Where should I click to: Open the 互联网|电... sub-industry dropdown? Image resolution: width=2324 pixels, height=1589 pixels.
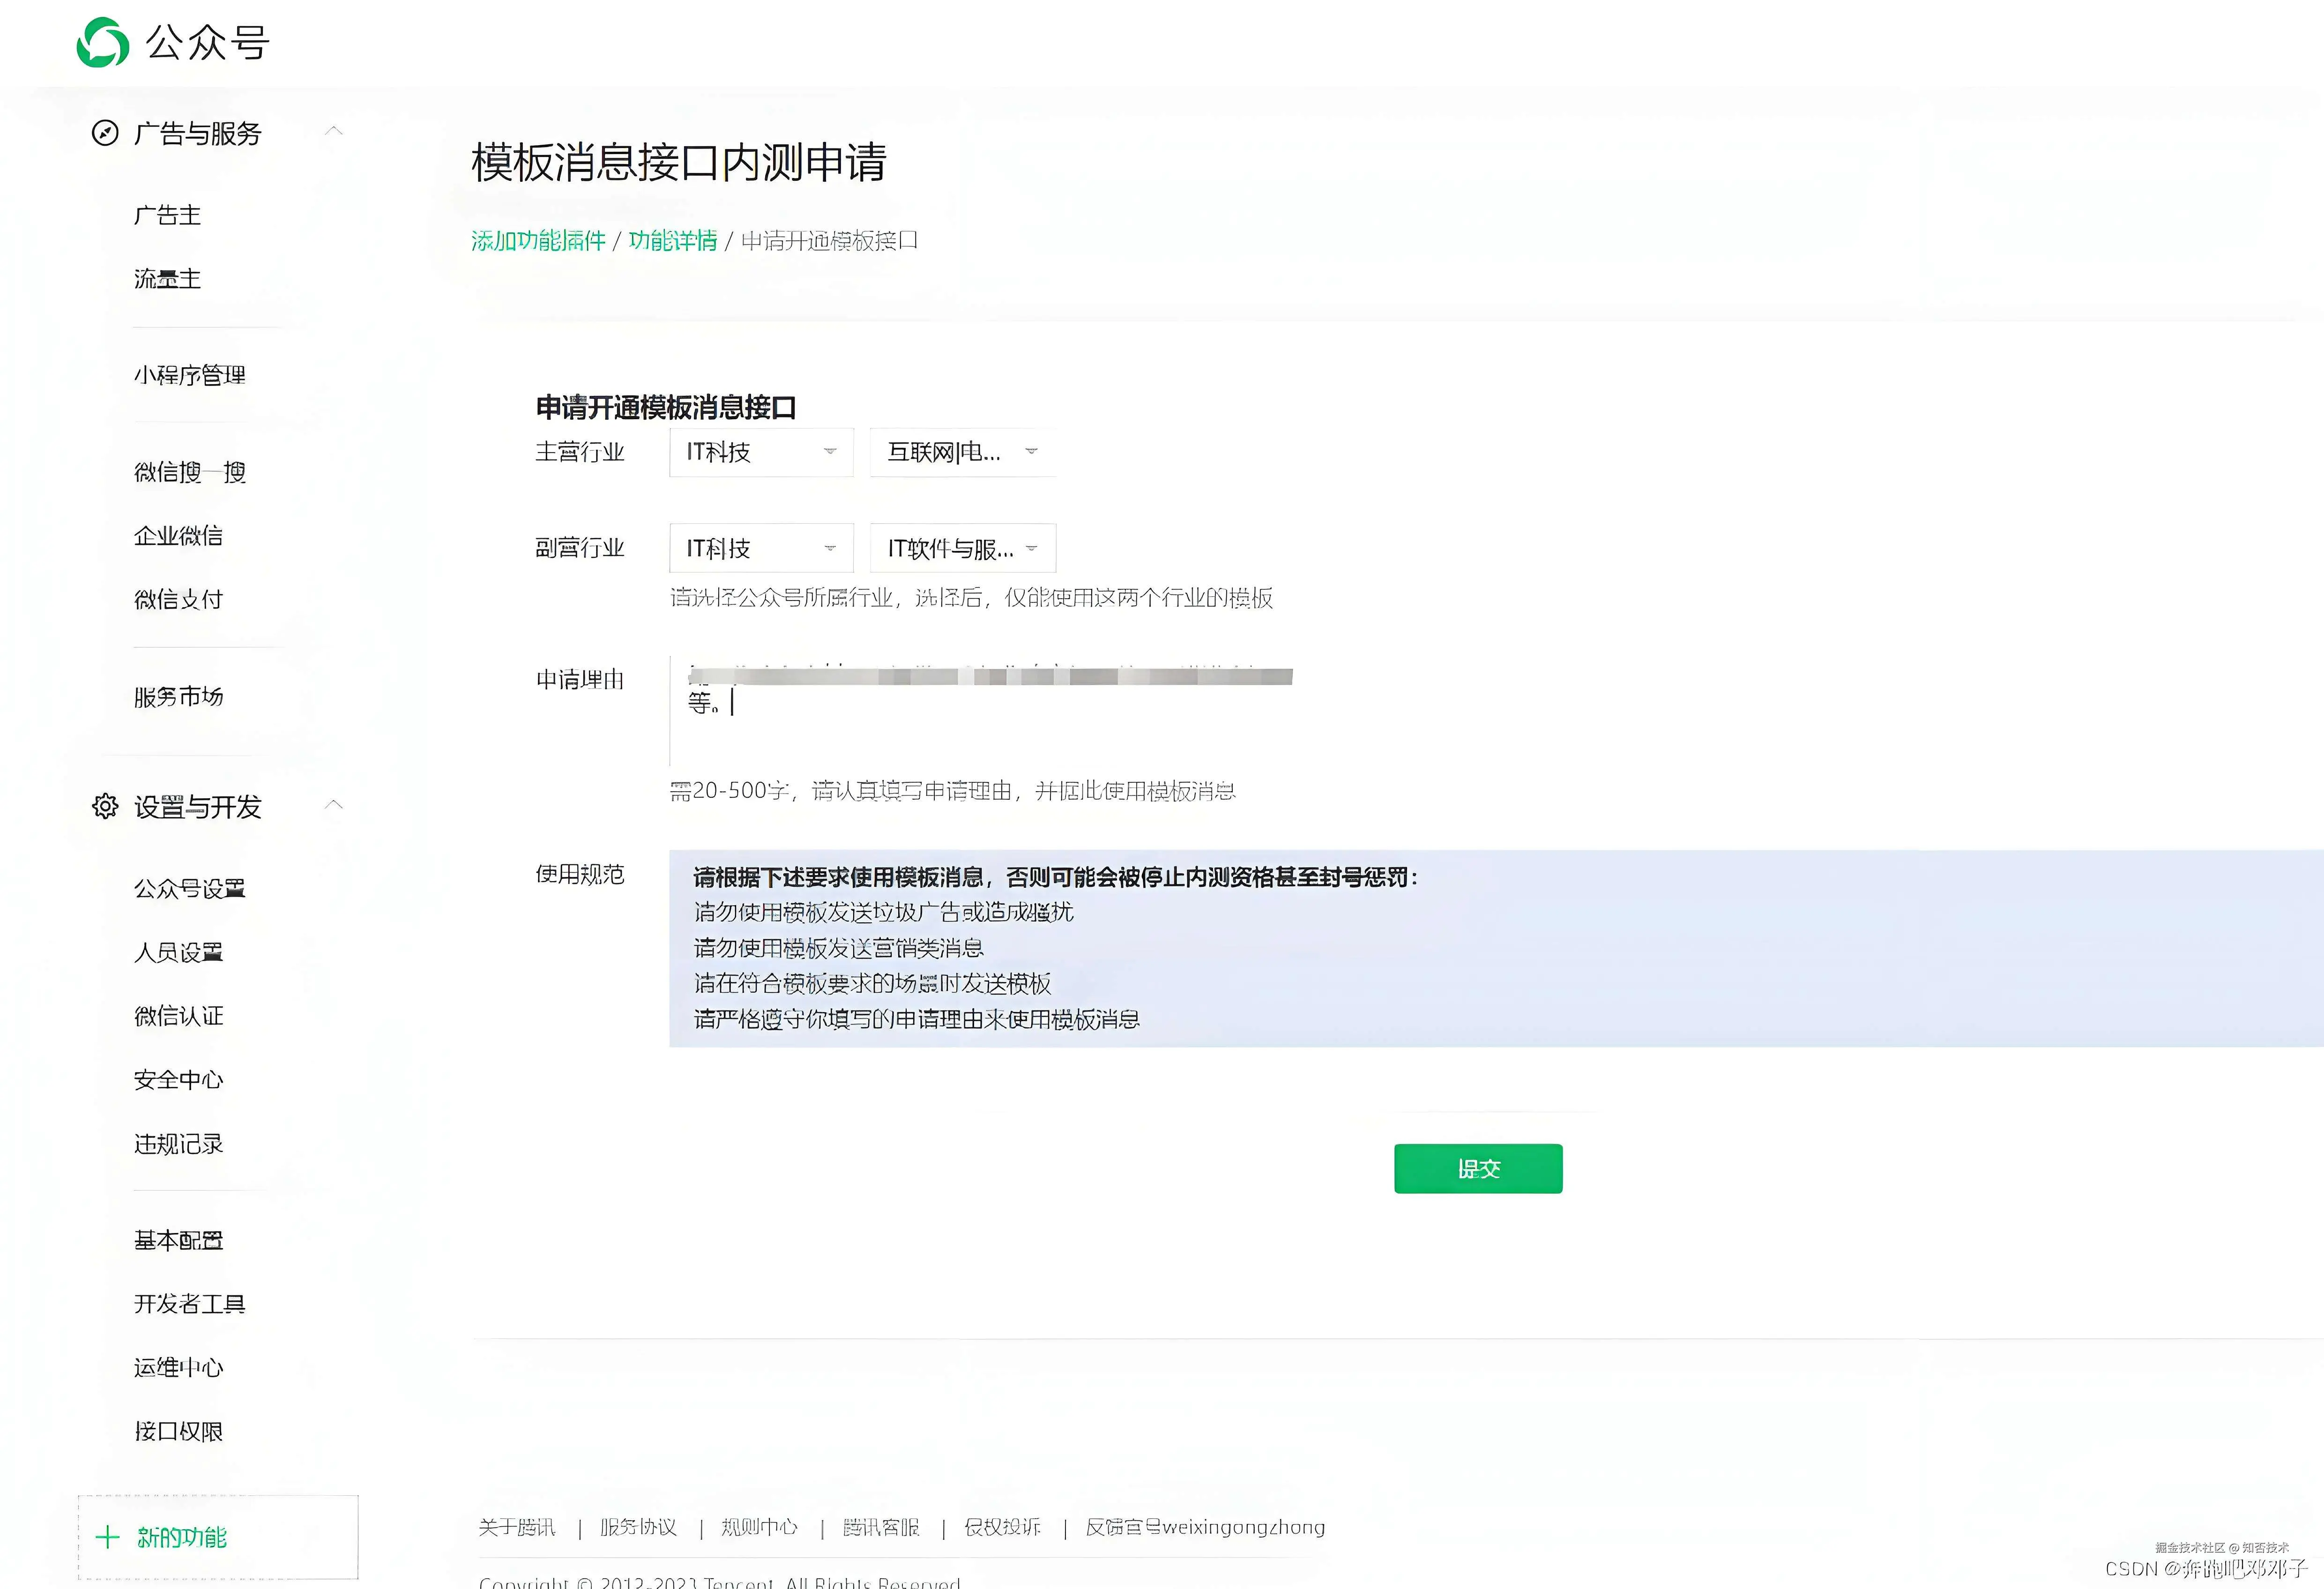click(962, 452)
